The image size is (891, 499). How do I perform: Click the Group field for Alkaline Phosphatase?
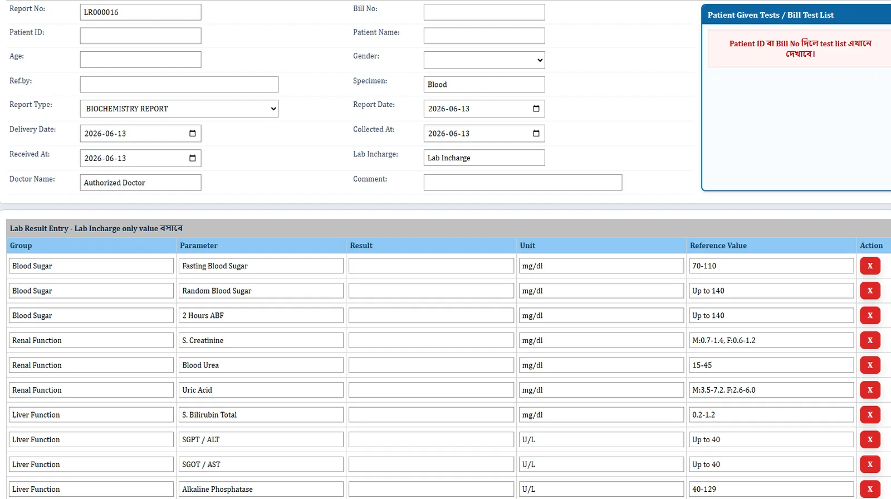pyautogui.click(x=91, y=489)
